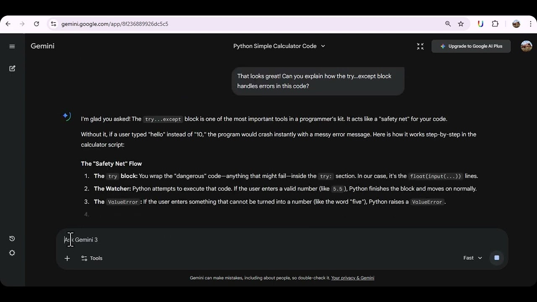537x302 pixels.
Task: Click the user message about try...except block
Action: tap(318, 81)
